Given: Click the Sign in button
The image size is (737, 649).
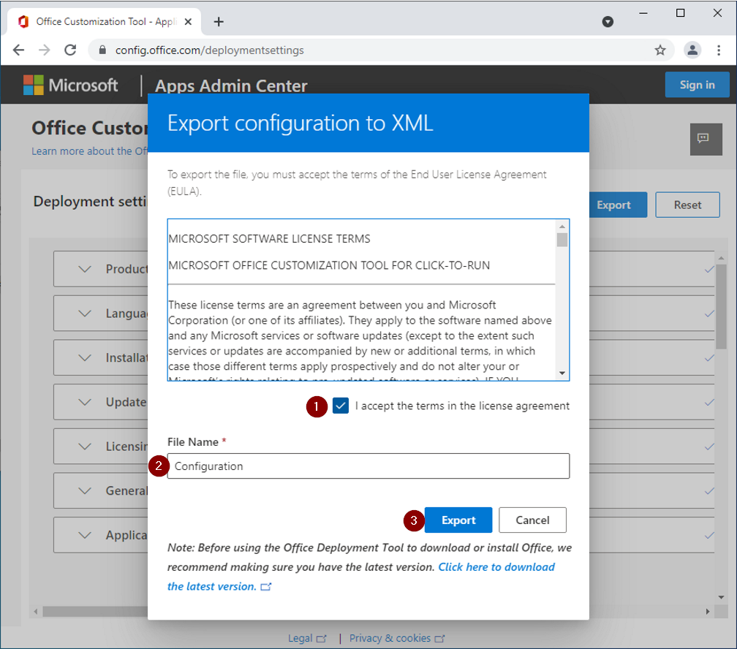Looking at the screenshot, I should [x=697, y=85].
